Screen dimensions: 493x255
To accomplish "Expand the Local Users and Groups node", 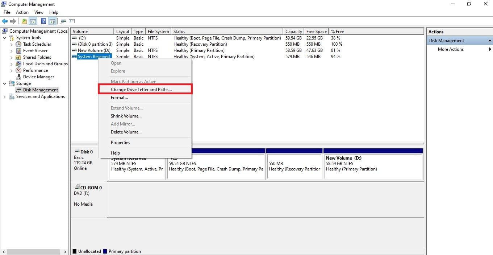I will [x=12, y=64].
